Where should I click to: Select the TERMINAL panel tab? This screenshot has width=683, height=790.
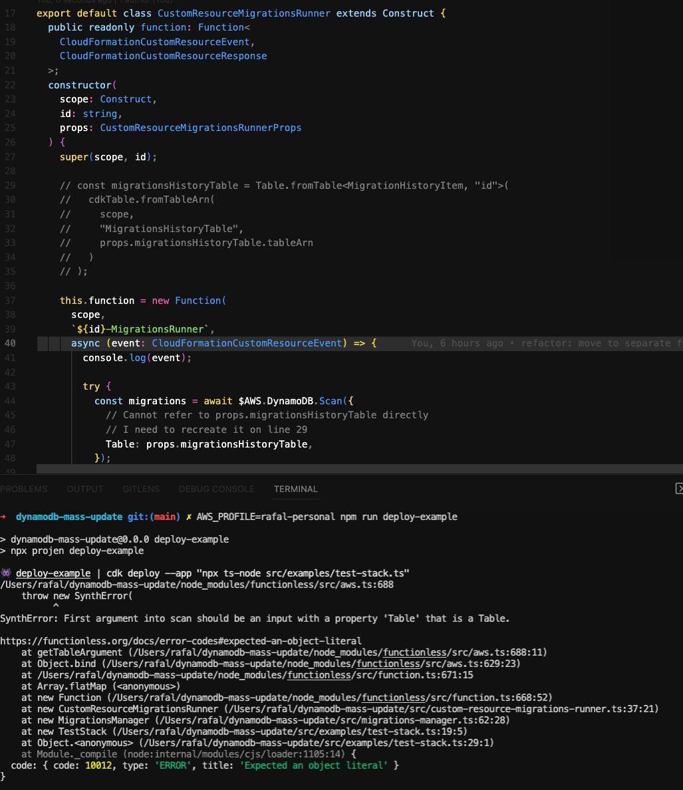click(296, 489)
